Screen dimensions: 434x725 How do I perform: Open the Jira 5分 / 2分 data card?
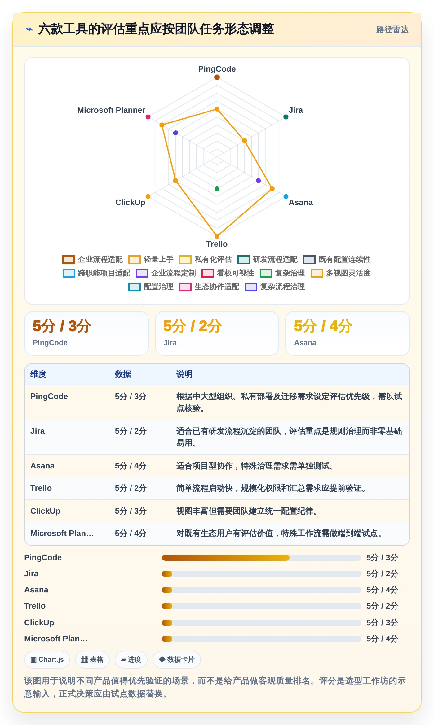pyautogui.click(x=217, y=333)
